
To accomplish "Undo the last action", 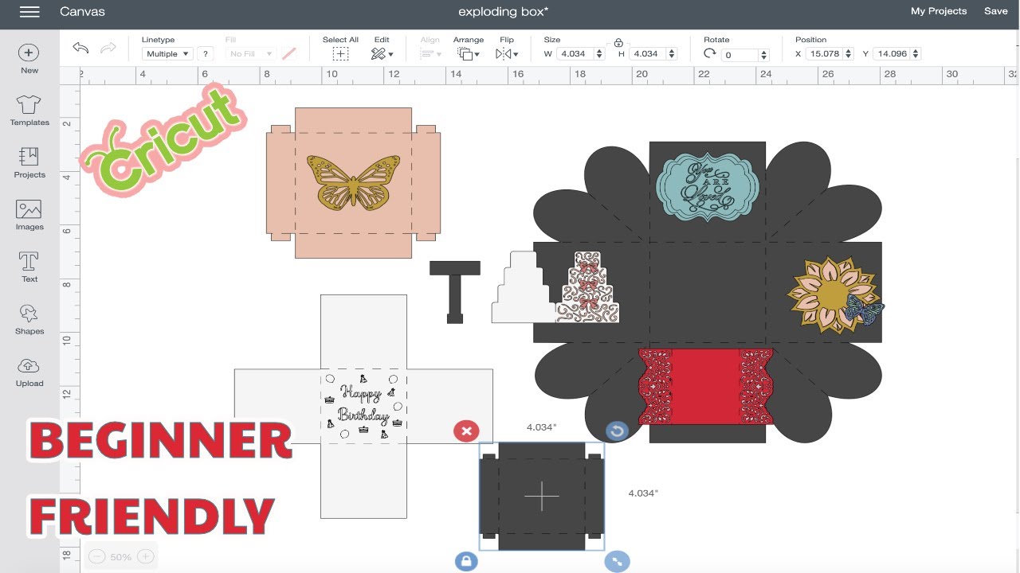I will tap(80, 49).
